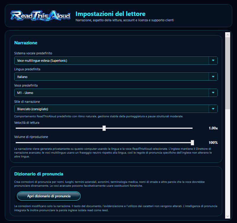Click the scrollbar up arrow
237x223 pixels.
228,35
